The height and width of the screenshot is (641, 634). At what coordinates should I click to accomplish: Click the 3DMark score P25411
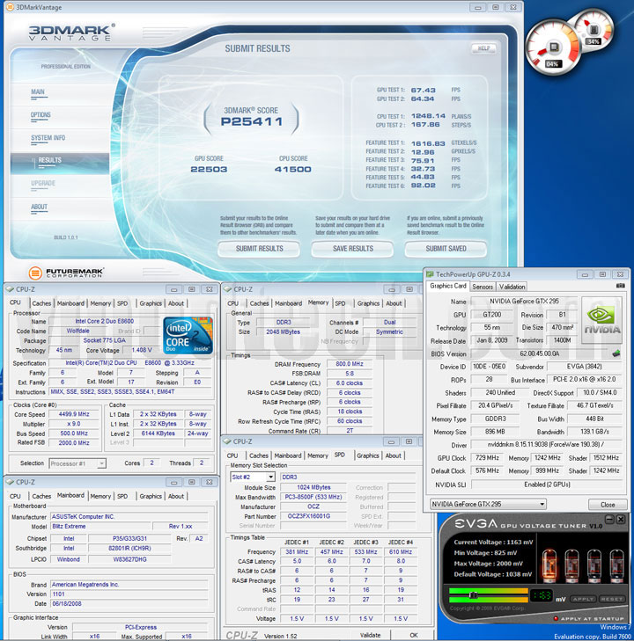(x=251, y=121)
